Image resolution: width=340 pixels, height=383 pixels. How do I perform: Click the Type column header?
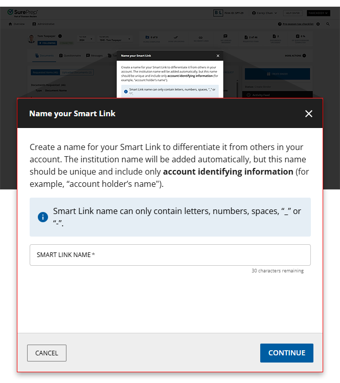tap(38, 91)
